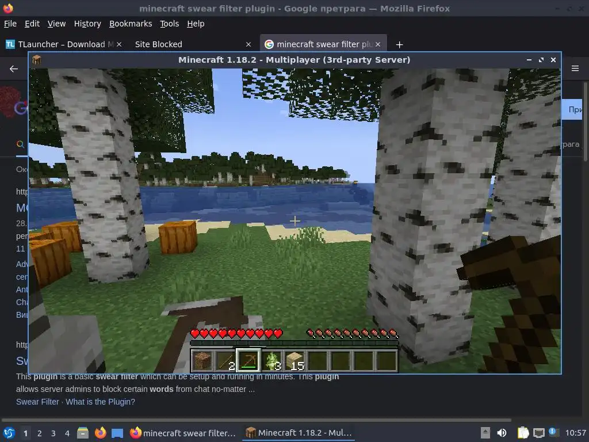Switch to the minecraft swear filter tab
The width and height of the screenshot is (589, 442).
coord(323,44)
